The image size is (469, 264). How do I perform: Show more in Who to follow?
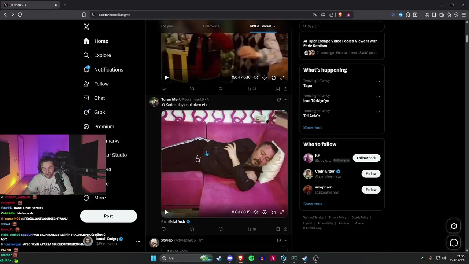(313, 204)
